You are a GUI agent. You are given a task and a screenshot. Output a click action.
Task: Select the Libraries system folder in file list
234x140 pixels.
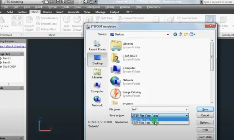[x=126, y=45]
